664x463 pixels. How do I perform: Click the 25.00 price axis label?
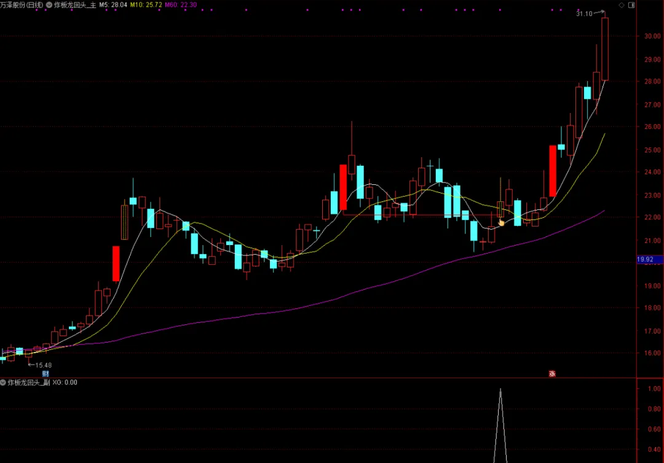[652, 150]
